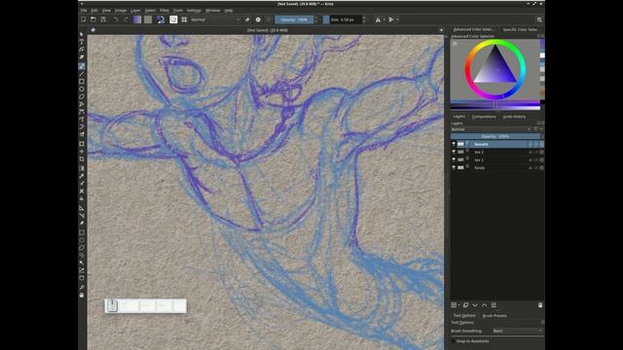Open the Settings menu
Image resolution: width=623 pixels, height=350 pixels.
pos(194,11)
